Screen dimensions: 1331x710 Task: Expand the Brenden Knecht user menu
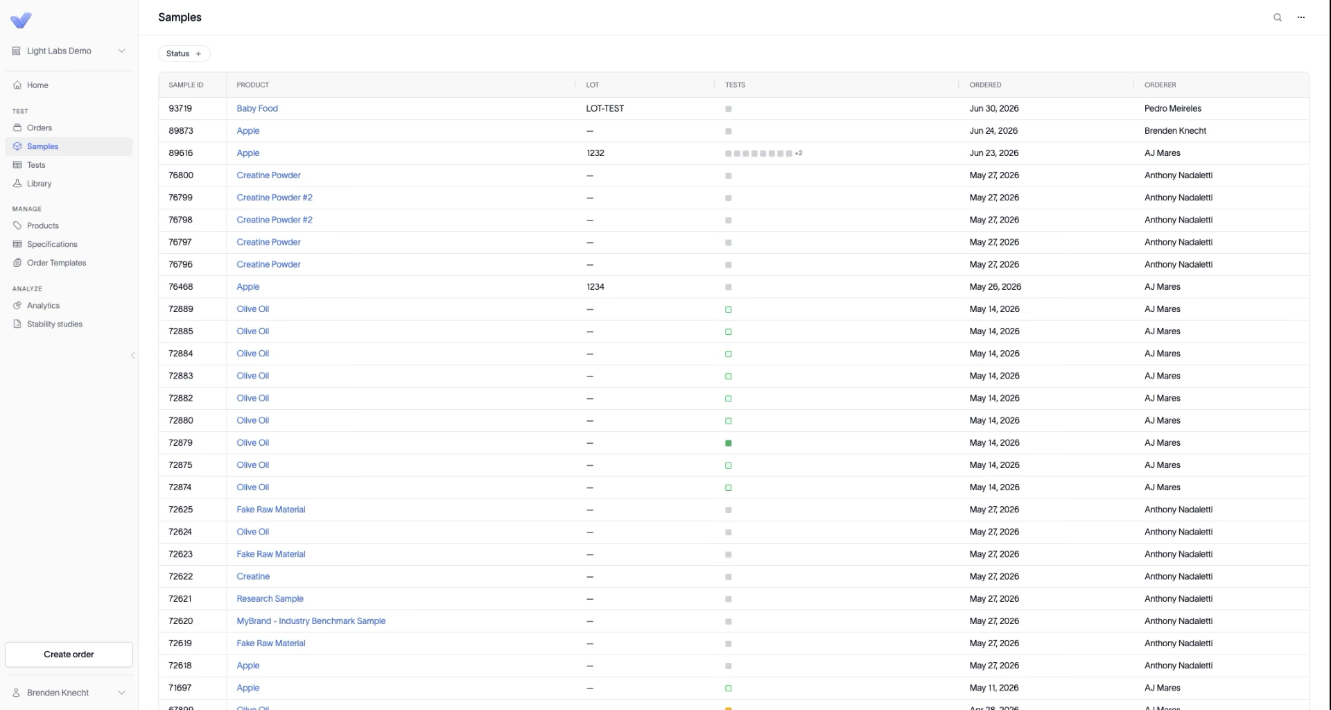[69, 693]
